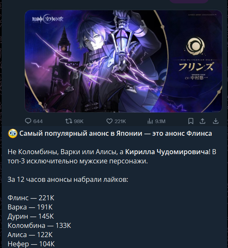Open the view analytics bar-chart icon
The height and width of the screenshot is (248, 228).
150,121
